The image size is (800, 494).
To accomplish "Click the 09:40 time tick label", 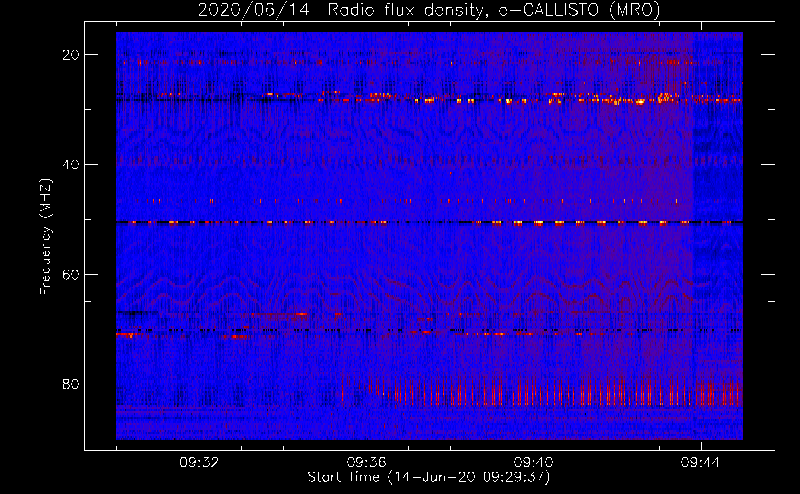I will pyautogui.click(x=533, y=463).
